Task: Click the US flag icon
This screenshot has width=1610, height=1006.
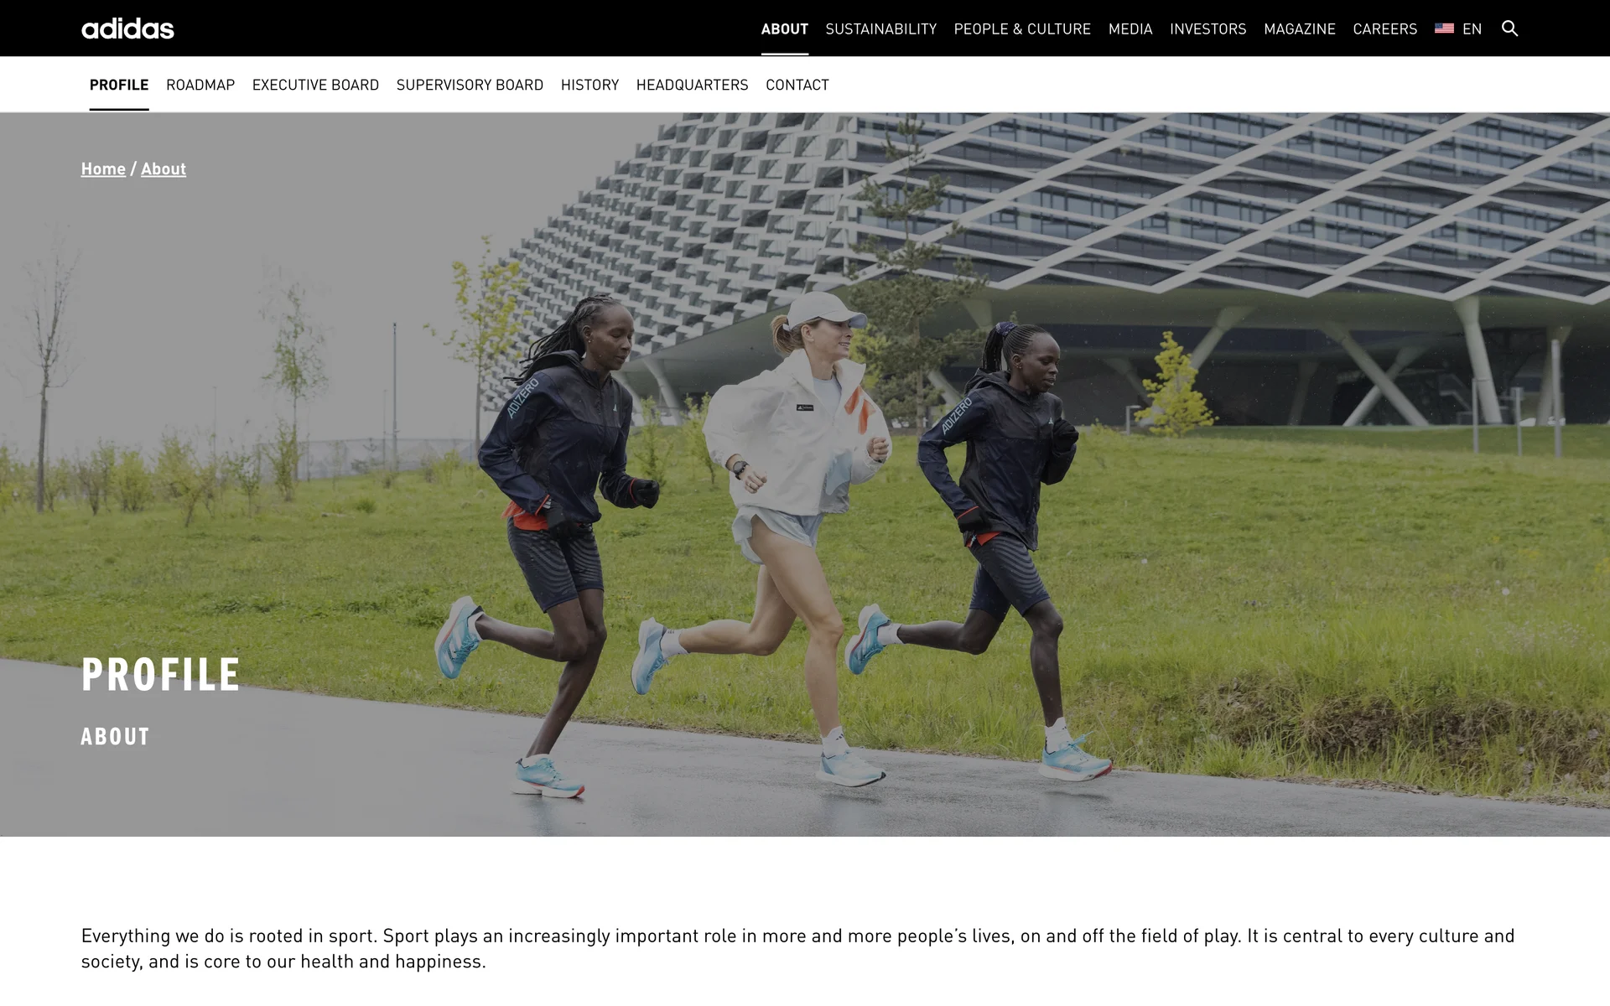Action: click(x=1444, y=29)
